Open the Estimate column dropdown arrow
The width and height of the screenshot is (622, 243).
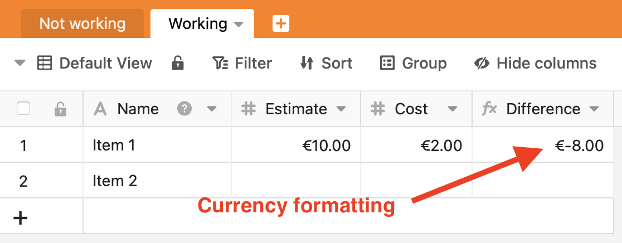pos(341,109)
